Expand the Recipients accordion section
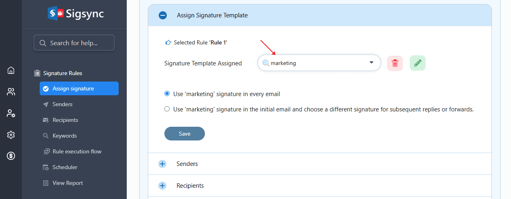 162,186
